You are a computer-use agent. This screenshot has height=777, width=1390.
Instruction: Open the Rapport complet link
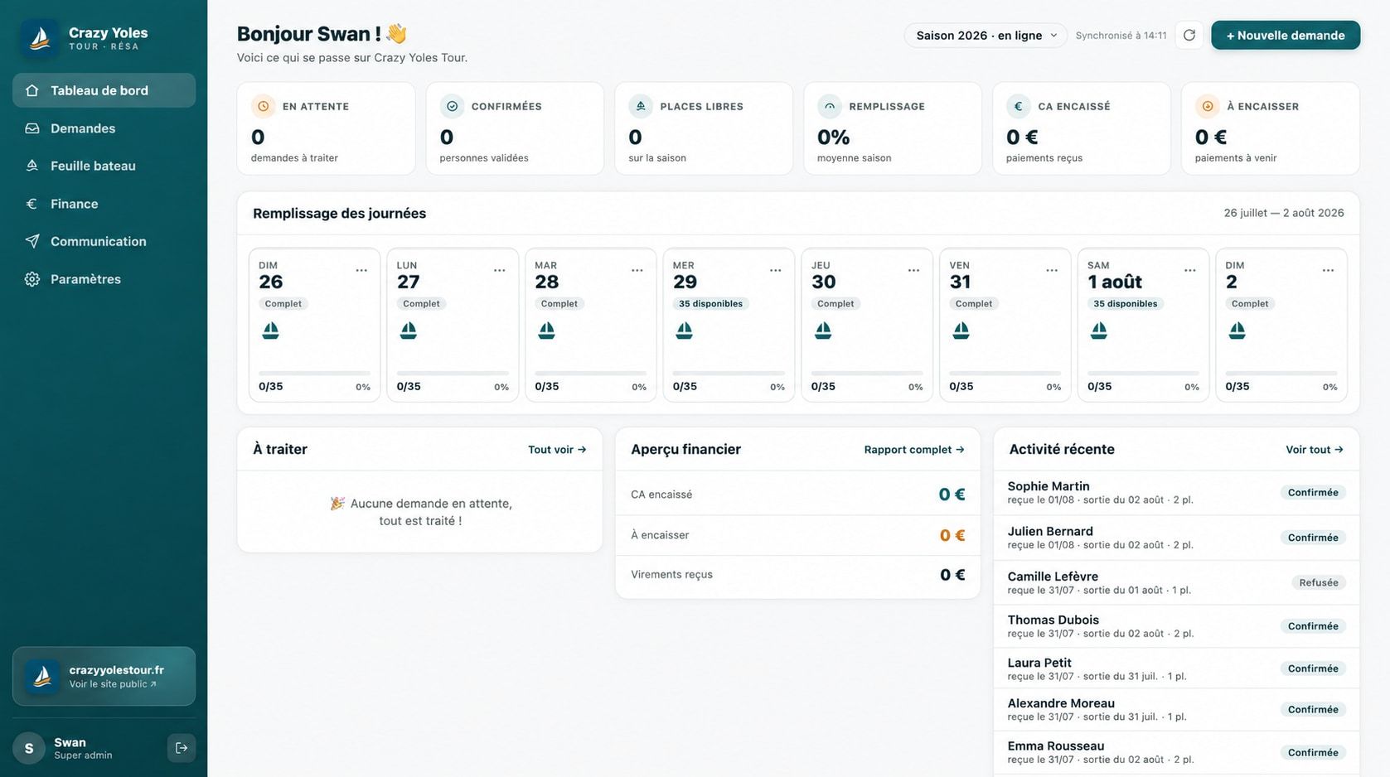coord(914,450)
